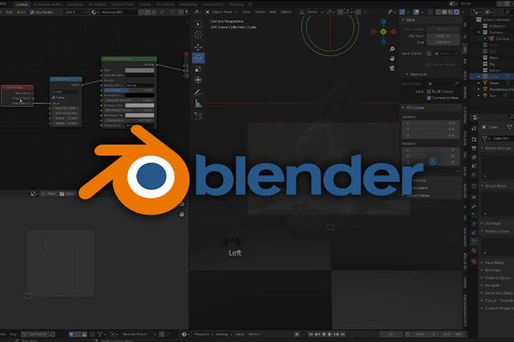
Task: Open the Linear interpolation dropdown in Map Range
Action: click(66, 92)
